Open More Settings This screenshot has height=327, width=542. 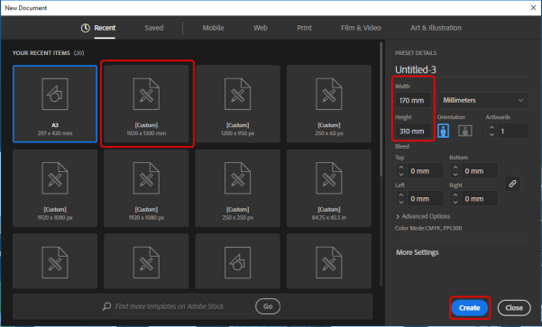tap(418, 252)
